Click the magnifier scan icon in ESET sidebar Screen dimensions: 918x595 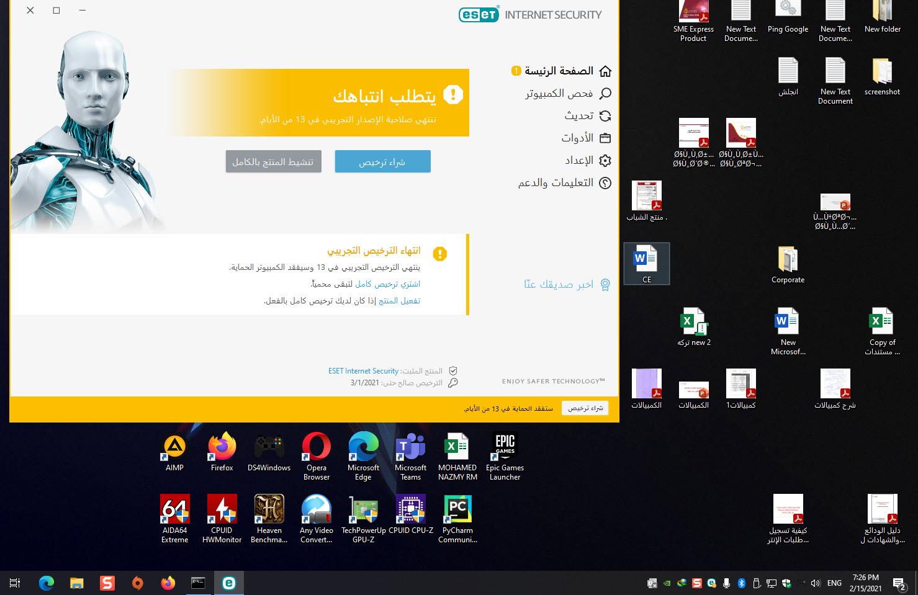click(605, 93)
